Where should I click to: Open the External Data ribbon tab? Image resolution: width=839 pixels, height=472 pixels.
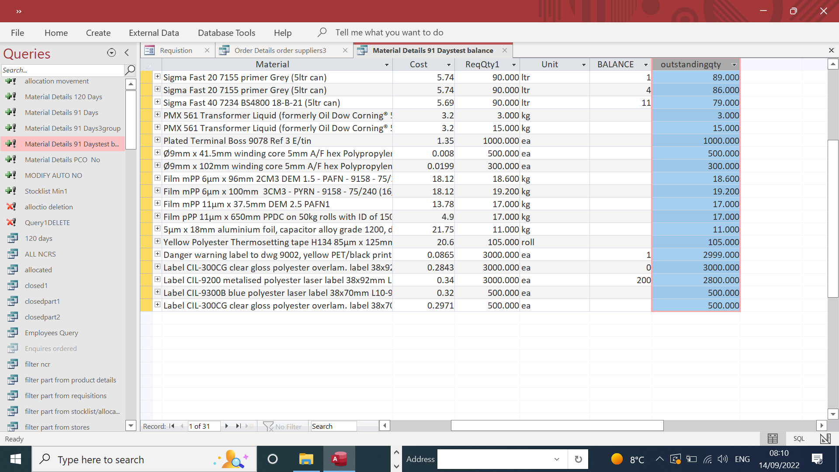point(154,33)
